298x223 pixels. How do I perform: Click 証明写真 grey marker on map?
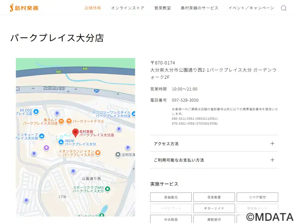click(x=118, y=155)
